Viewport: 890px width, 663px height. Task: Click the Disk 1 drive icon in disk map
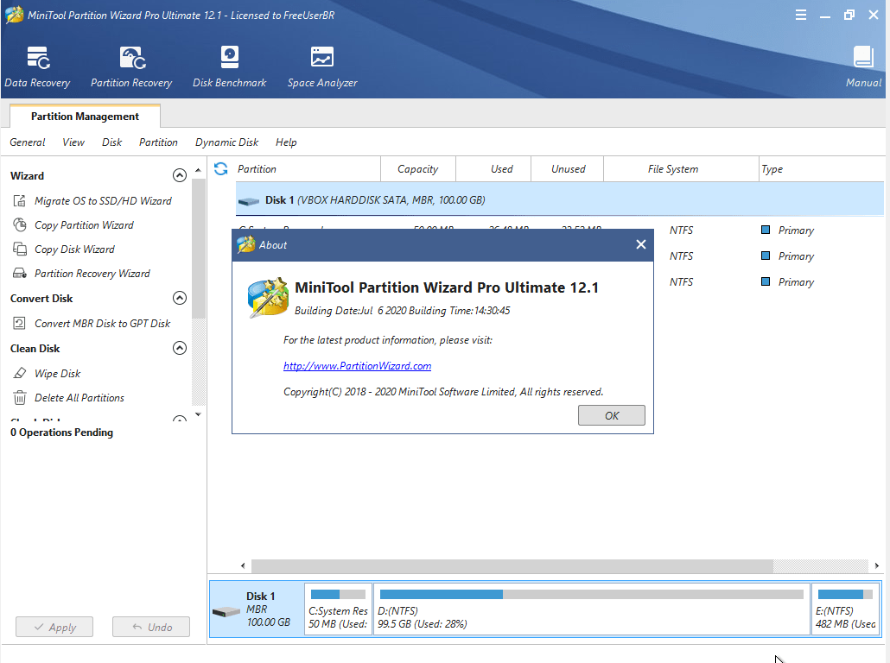(226, 611)
